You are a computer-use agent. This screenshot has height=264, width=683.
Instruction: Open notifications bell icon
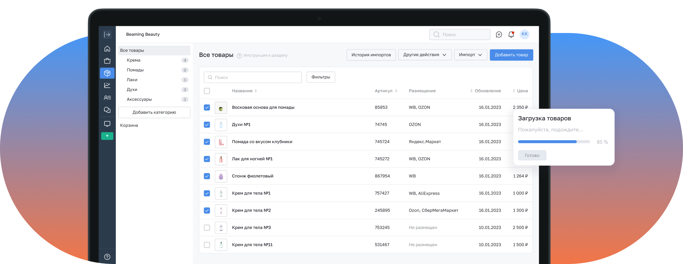pos(511,35)
